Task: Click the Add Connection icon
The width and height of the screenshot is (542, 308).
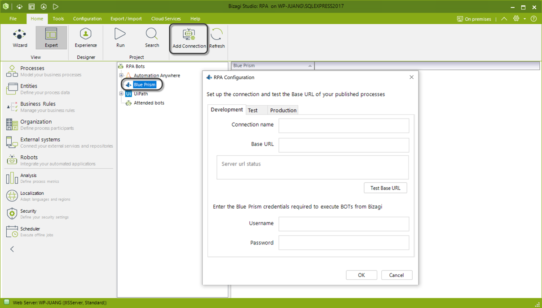Action: click(x=189, y=39)
